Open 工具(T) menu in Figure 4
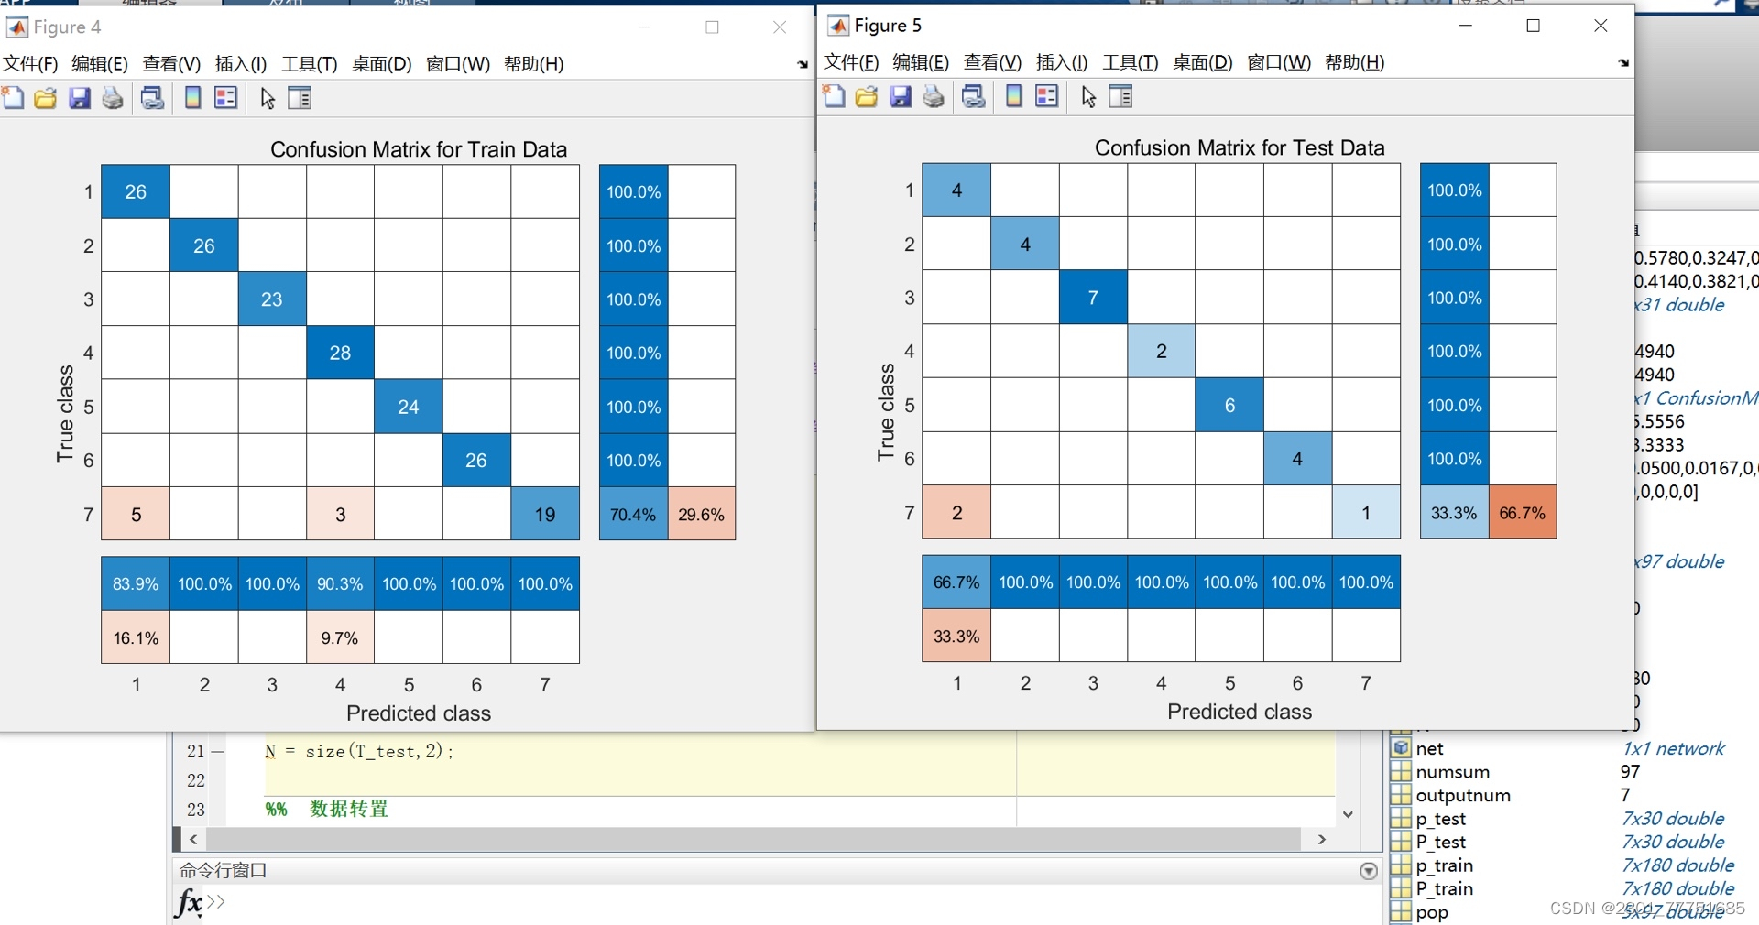The width and height of the screenshot is (1759, 925). click(310, 63)
